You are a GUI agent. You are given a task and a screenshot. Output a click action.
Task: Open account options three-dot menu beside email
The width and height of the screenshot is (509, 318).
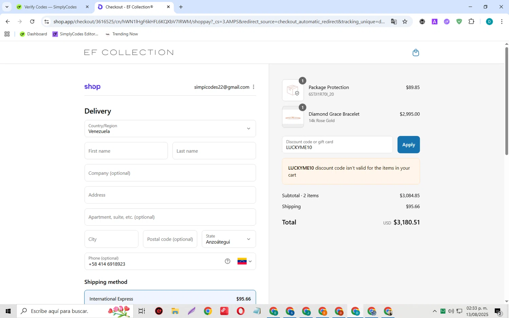click(x=253, y=87)
